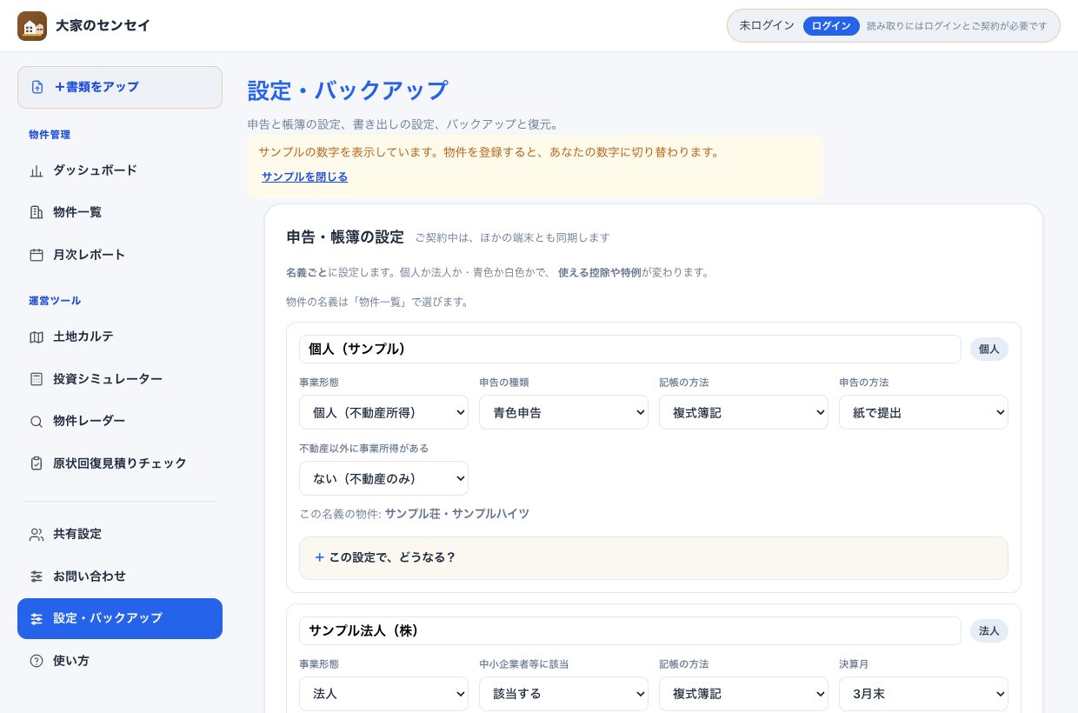
Task: Click the 投資シミュレーター calculator icon
Action: (37, 379)
